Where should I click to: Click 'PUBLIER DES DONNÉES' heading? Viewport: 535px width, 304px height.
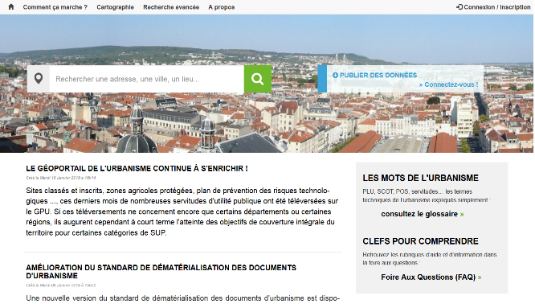(x=378, y=75)
